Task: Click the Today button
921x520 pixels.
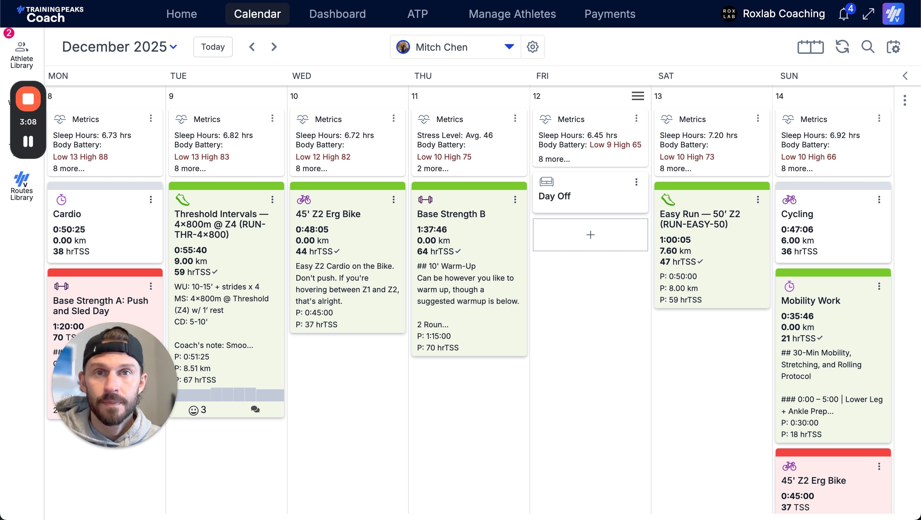Action: [213, 47]
